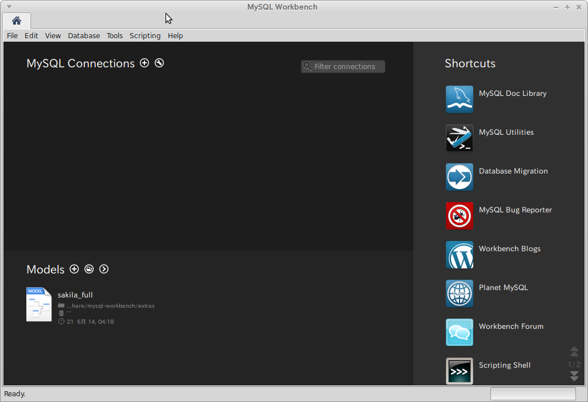
Task: Maximize the MySQL Workbench window
Action: pos(567,7)
